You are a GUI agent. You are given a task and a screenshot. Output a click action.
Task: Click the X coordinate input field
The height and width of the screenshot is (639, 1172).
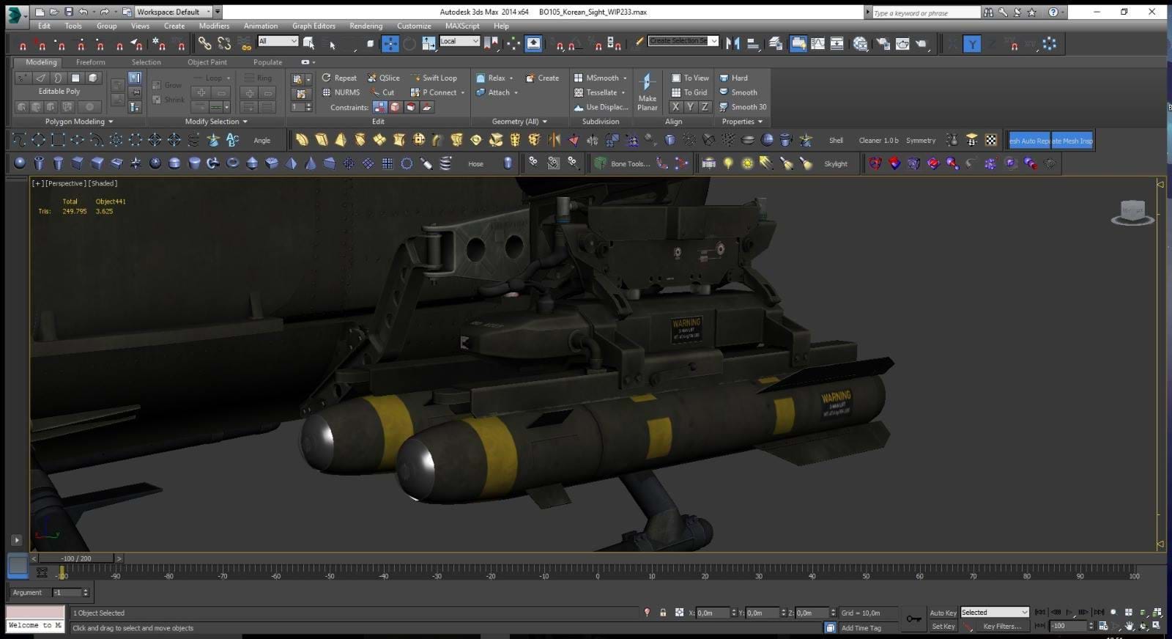click(x=711, y=613)
